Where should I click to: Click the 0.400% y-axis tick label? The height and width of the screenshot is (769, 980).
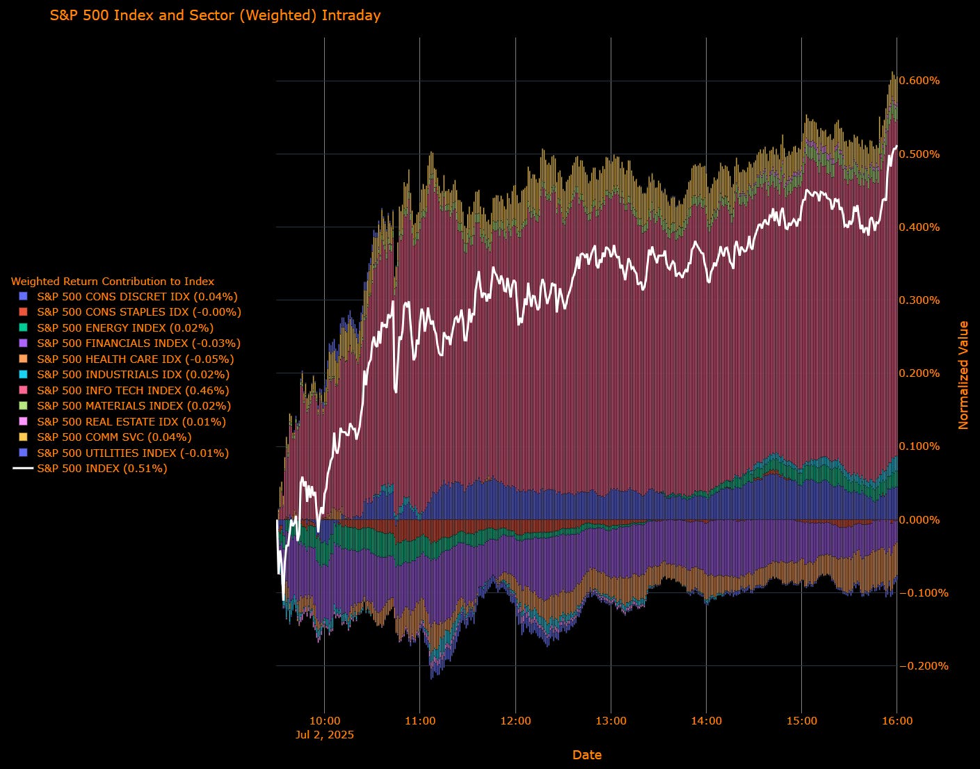[x=919, y=227]
